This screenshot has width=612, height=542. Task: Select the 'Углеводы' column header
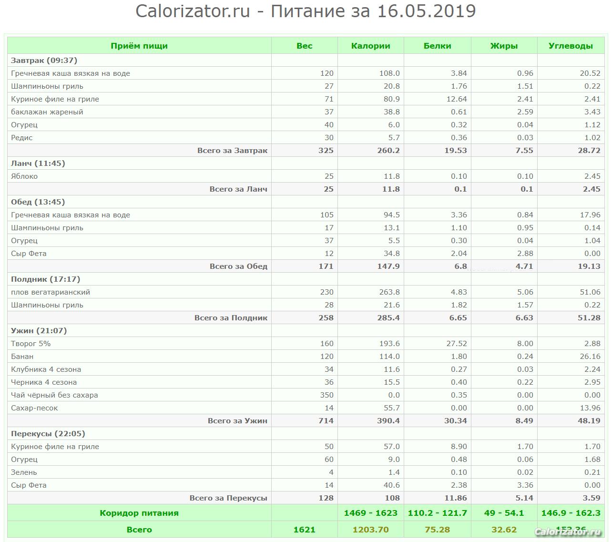(x=571, y=46)
